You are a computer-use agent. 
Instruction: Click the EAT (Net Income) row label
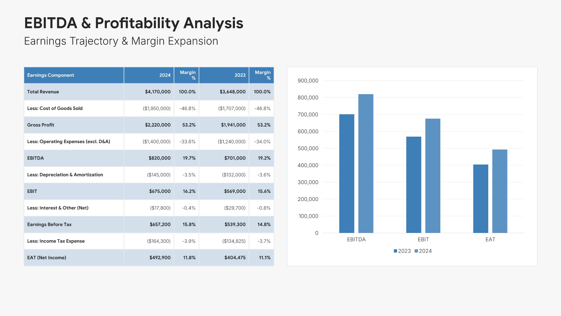[x=47, y=258]
